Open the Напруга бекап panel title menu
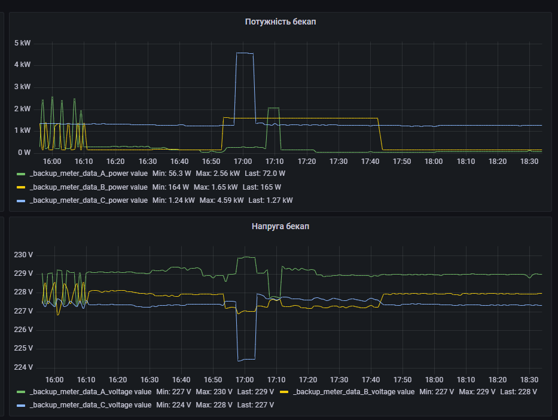 (x=280, y=227)
